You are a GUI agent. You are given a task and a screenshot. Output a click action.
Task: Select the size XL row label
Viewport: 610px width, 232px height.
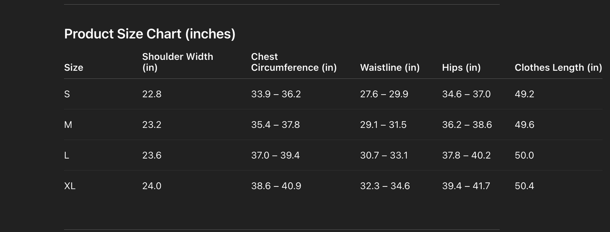point(70,186)
